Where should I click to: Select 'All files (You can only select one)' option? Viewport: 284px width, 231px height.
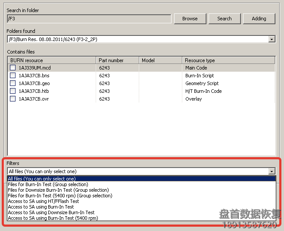pyautogui.click(x=42, y=179)
